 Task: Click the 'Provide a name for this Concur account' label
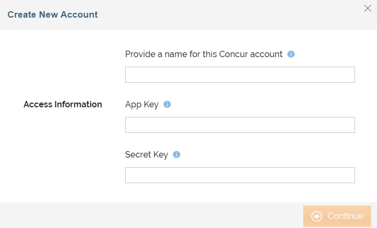click(x=203, y=54)
